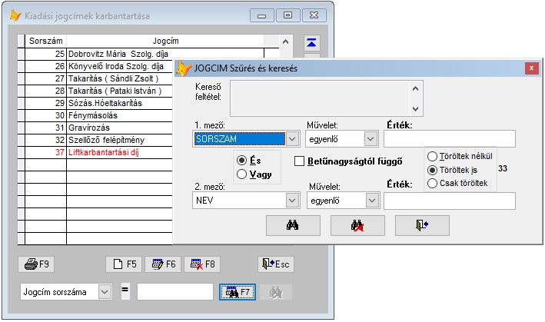Viewport: 545px width, 322px height.
Task: Choose the Csak töröltek option
Action: (x=432, y=184)
